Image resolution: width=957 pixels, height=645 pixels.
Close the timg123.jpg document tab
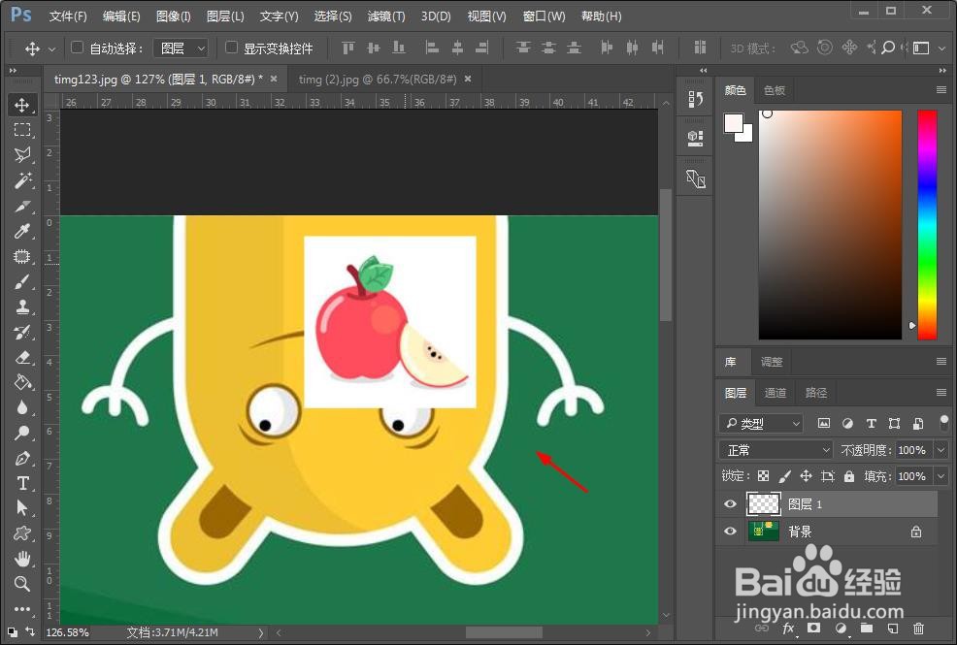(274, 79)
